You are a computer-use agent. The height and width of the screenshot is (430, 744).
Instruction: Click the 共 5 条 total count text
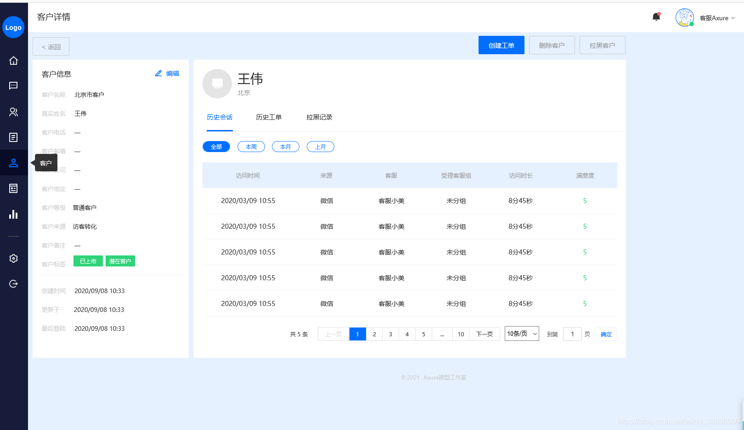point(299,334)
